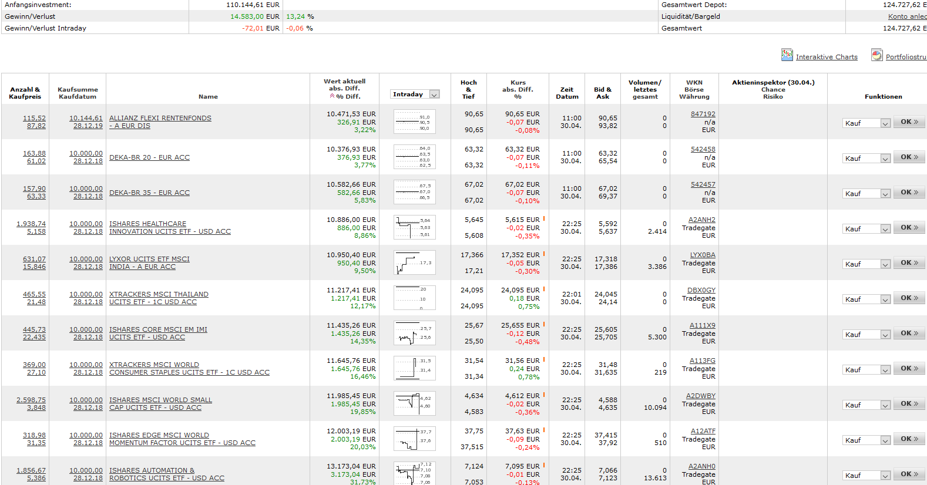Open the Interaktive Charts link
The width and height of the screenshot is (927, 485).
click(827, 57)
